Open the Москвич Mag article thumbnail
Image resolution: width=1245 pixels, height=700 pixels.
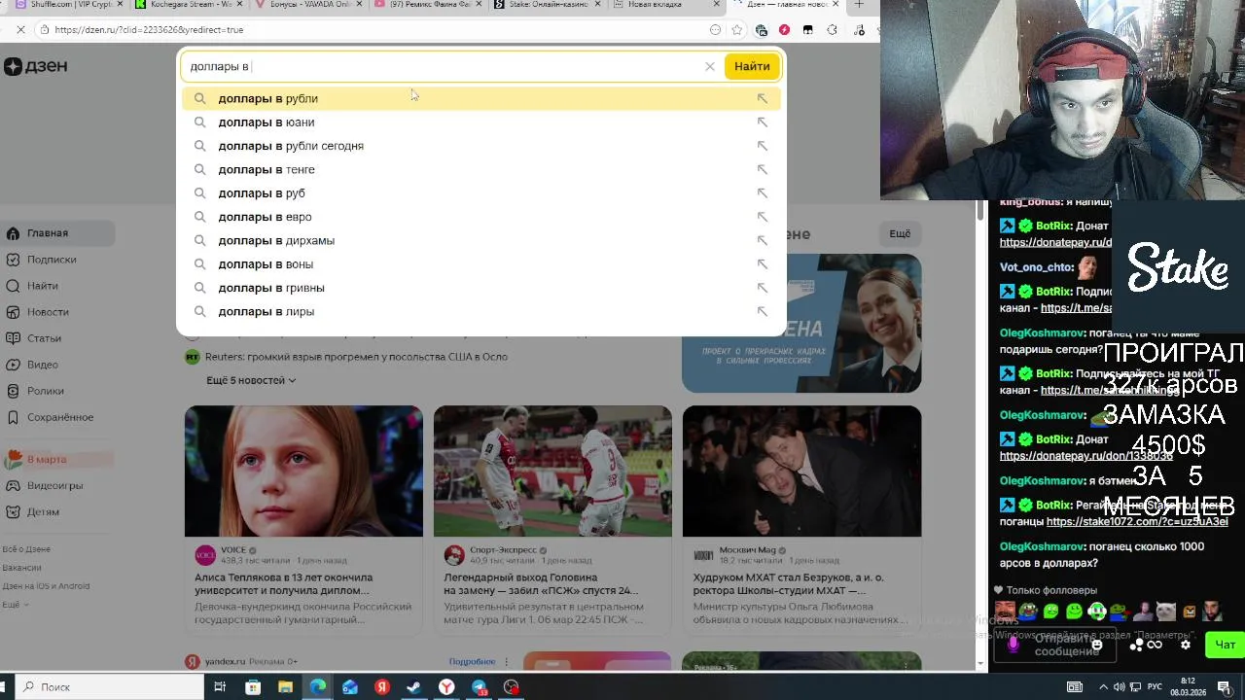click(x=801, y=471)
